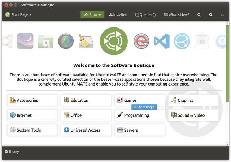This screenshot has width=231, height=162.
Task: Open the What's New? tab
Action: [176, 14]
